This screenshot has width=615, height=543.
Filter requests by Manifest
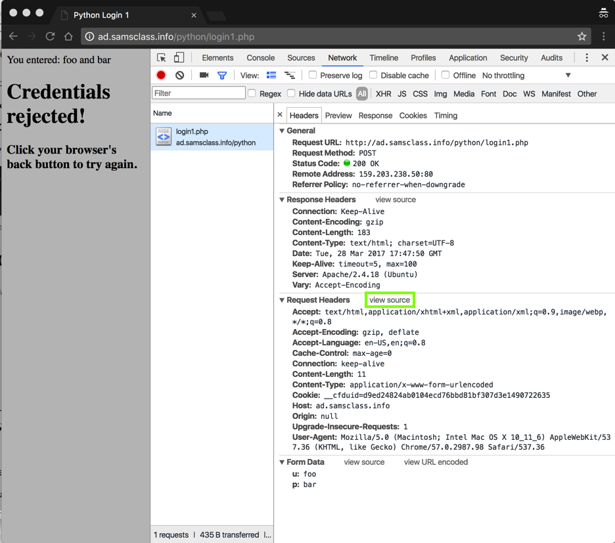556,94
